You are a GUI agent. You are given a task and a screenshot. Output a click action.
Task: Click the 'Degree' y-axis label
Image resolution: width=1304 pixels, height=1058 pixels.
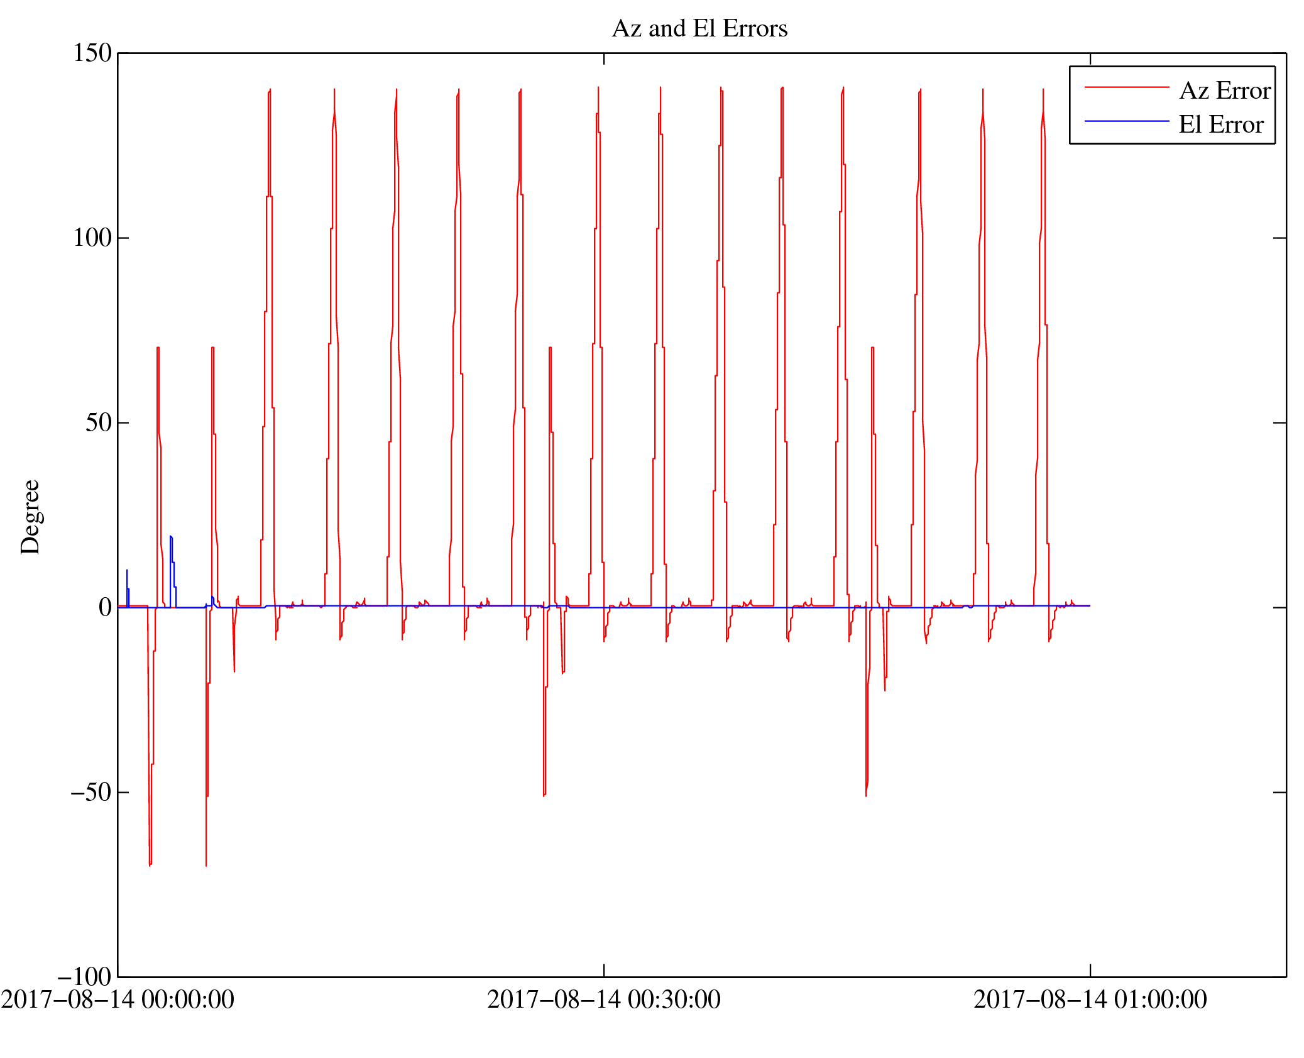[x=30, y=517]
